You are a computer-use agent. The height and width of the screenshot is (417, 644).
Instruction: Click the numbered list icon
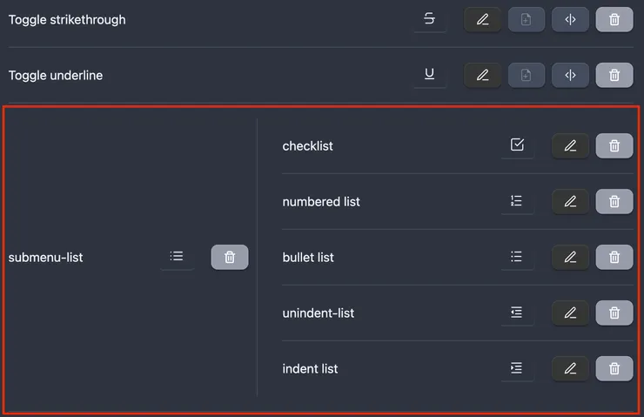517,201
